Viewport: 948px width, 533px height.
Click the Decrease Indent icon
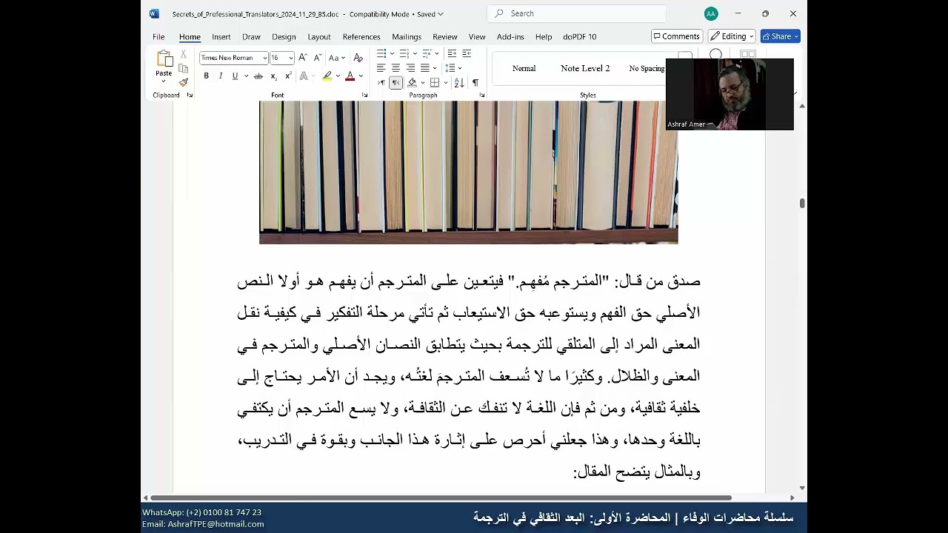pyautogui.click(x=452, y=54)
